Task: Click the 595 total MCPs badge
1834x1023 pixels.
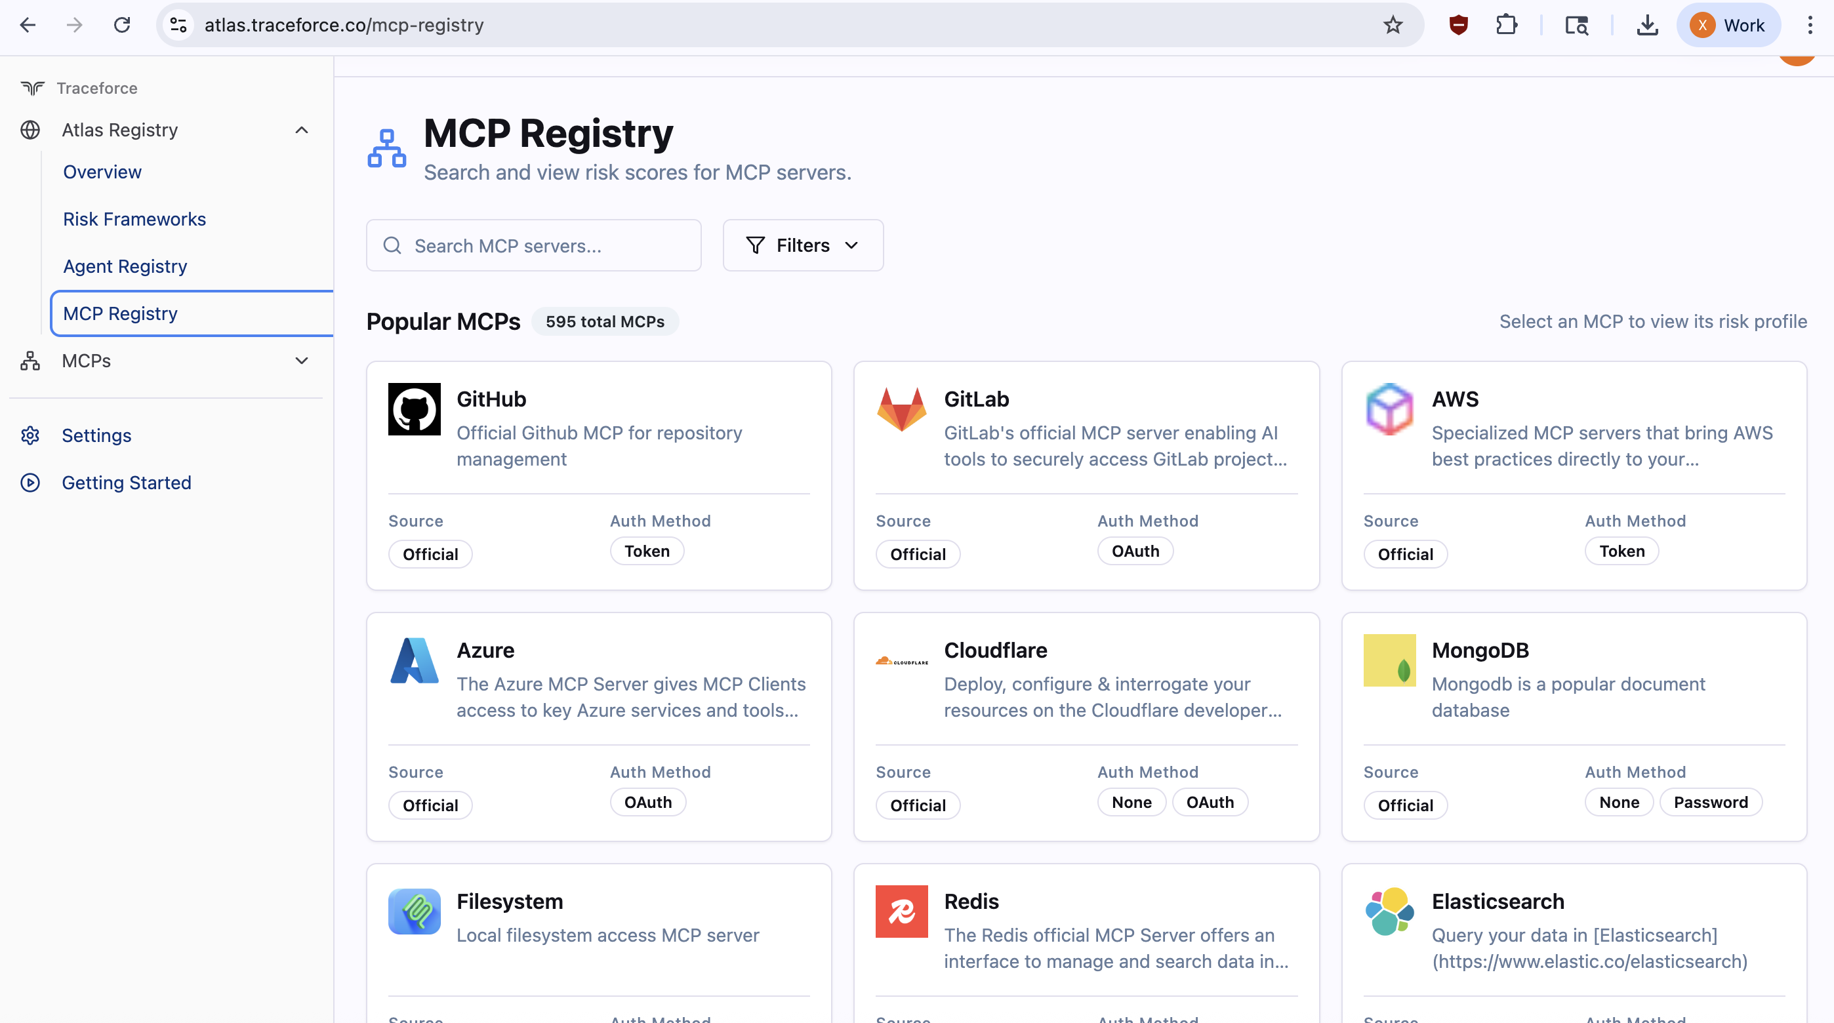Action: click(605, 321)
